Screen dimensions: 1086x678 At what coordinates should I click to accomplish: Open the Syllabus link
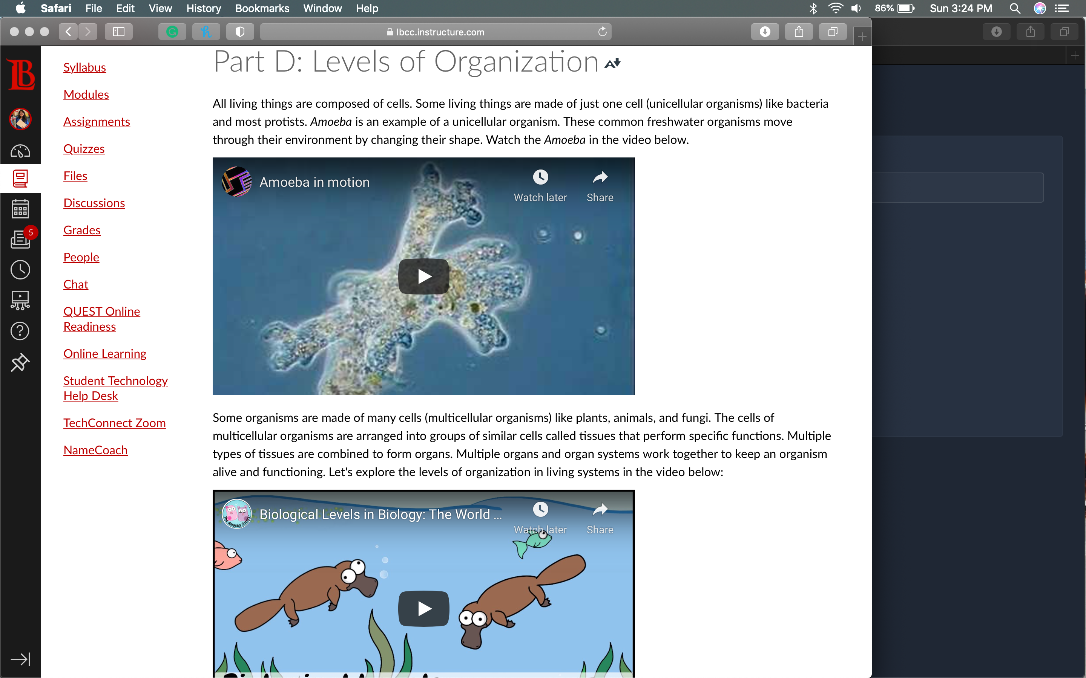[x=84, y=67]
